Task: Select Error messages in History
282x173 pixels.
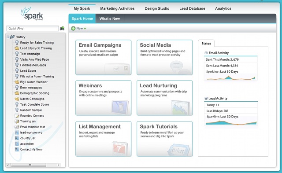Action: point(31,88)
